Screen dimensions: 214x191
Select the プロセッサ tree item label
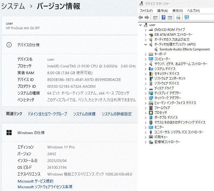161,113
